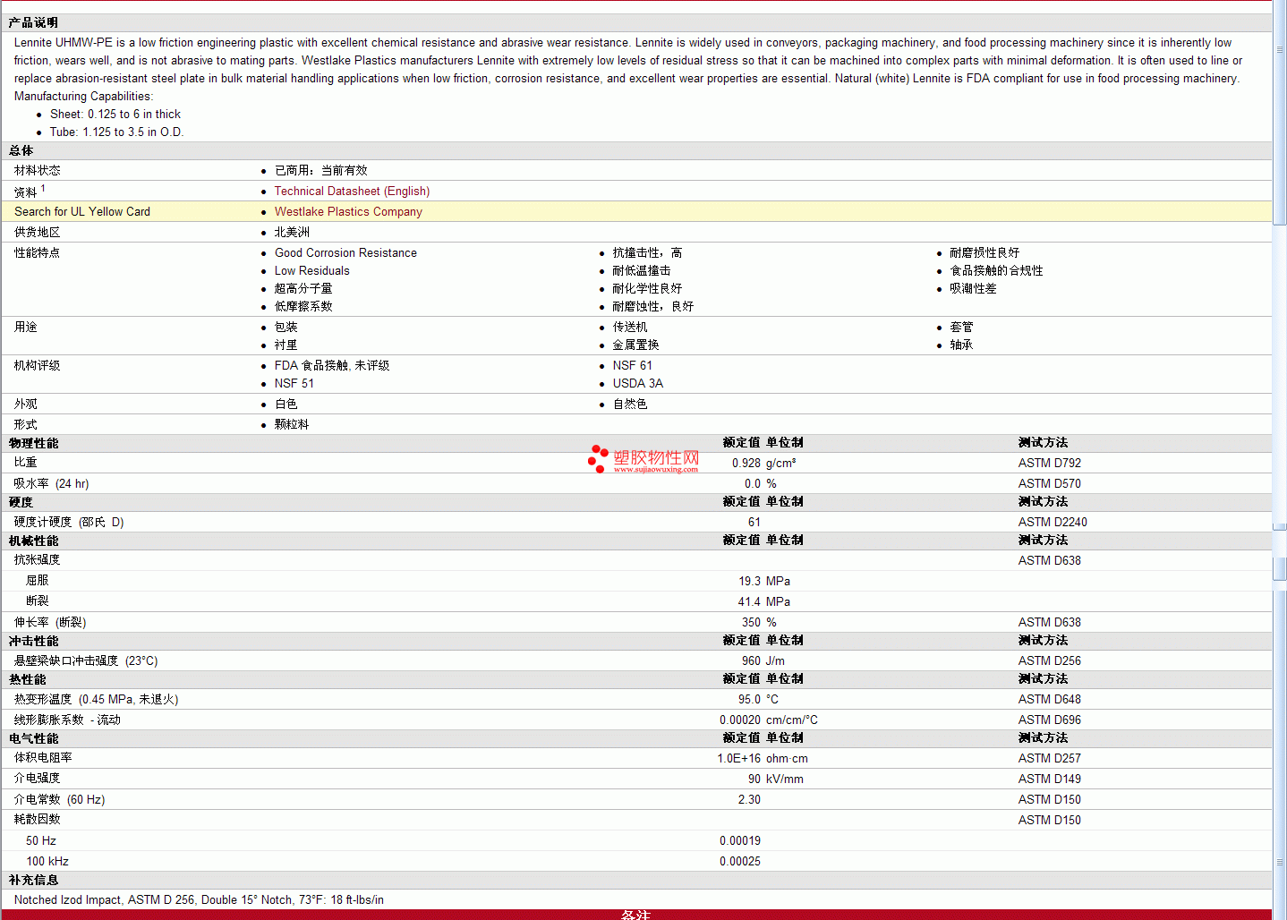Click the 已商用: 当前有效 value
Viewport: 1287px width, 920px height.
pos(320,170)
